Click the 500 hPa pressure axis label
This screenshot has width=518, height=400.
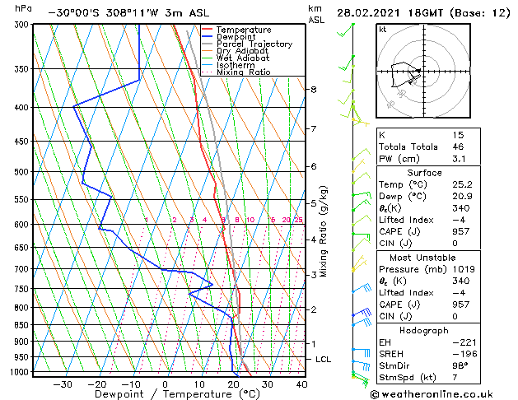tap(21, 172)
